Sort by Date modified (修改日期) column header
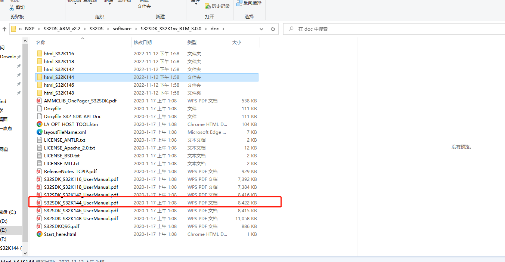 pos(143,43)
